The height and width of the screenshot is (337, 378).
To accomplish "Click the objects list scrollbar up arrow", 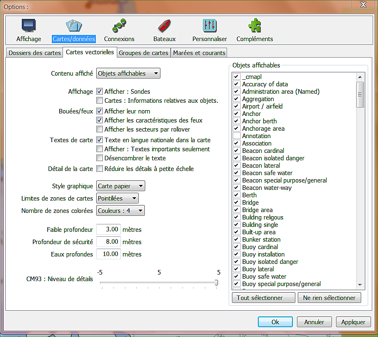I will point(360,77).
